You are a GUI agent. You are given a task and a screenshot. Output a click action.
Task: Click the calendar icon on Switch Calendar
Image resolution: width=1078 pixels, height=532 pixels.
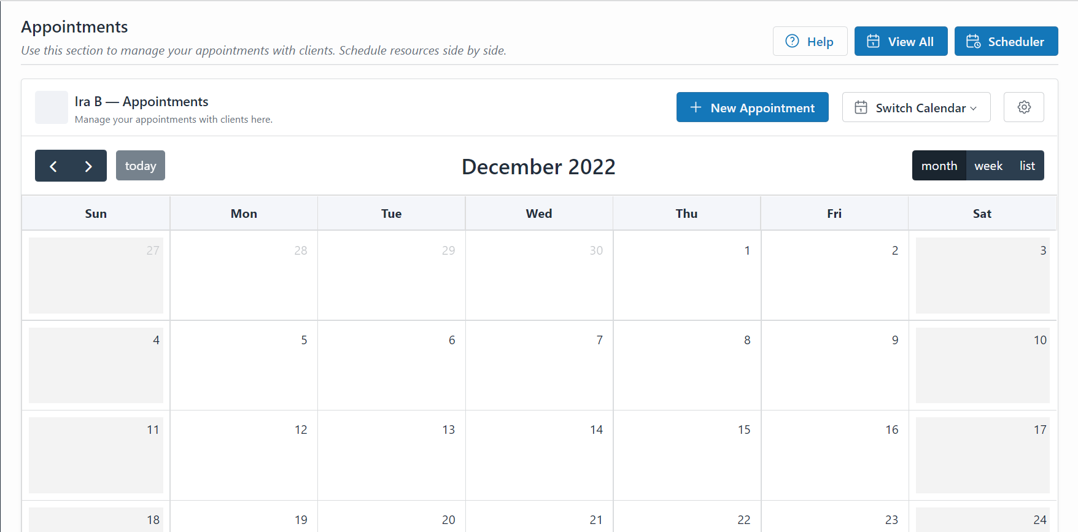pyautogui.click(x=861, y=107)
